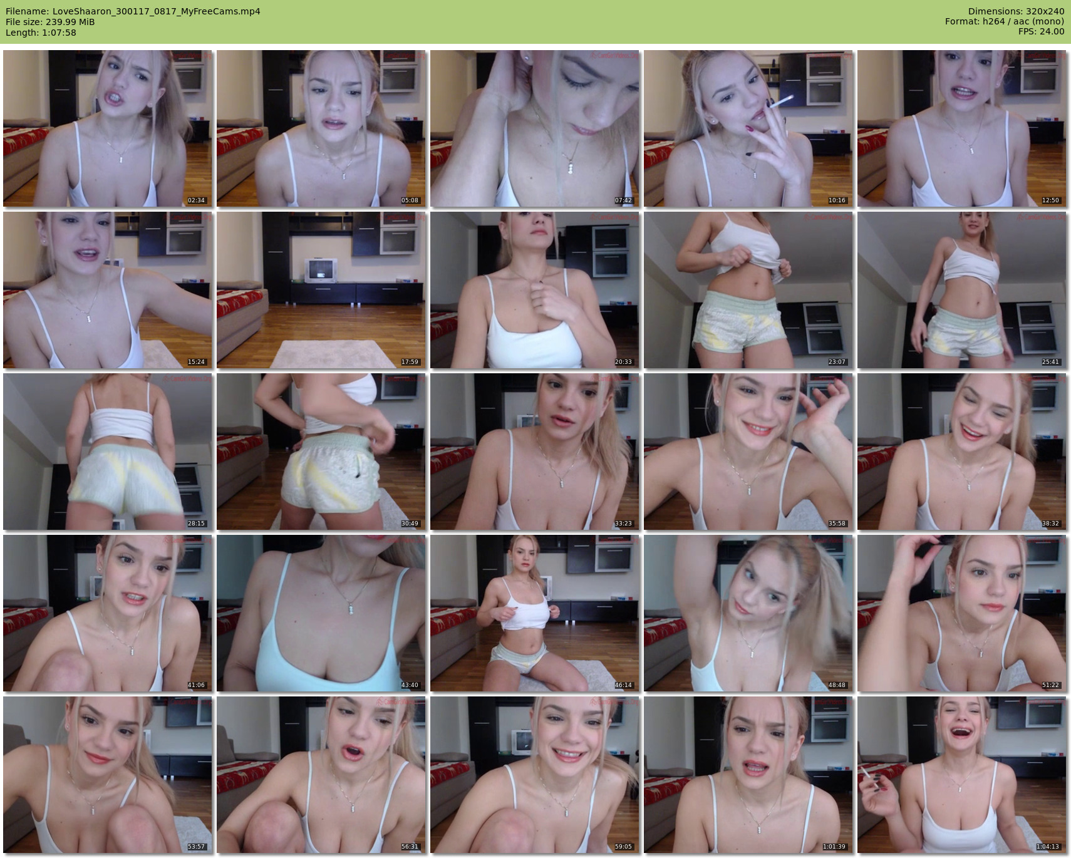Image resolution: width=1071 pixels, height=858 pixels.
Task: Open the frame labeled 43:40
Action: click(321, 613)
